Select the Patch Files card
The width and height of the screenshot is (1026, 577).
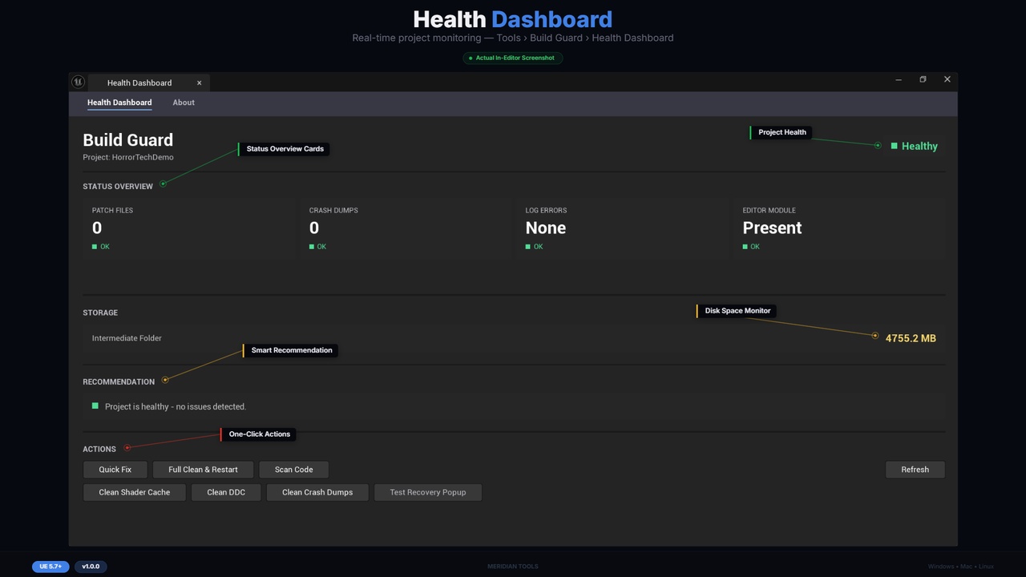point(189,228)
